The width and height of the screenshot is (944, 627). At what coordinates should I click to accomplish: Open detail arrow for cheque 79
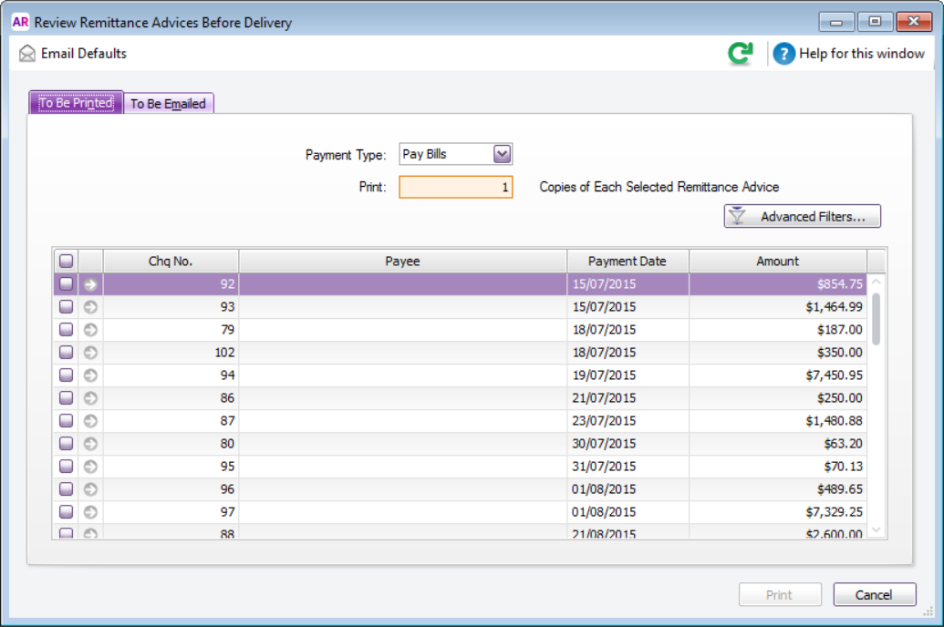tap(90, 330)
